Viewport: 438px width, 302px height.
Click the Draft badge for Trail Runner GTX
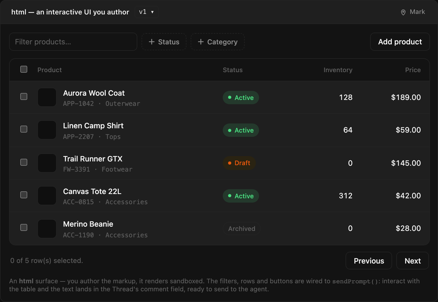pyautogui.click(x=239, y=163)
